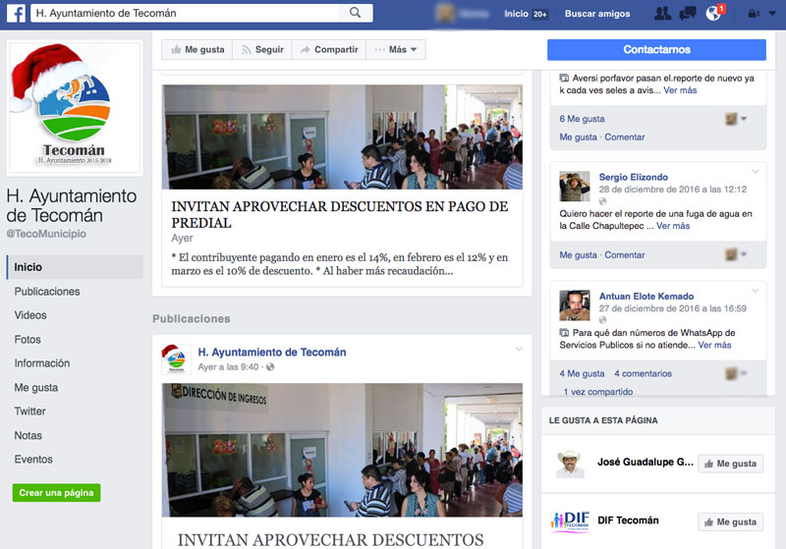Select Inicio in left sidebar
The height and width of the screenshot is (549, 786).
(x=75, y=267)
